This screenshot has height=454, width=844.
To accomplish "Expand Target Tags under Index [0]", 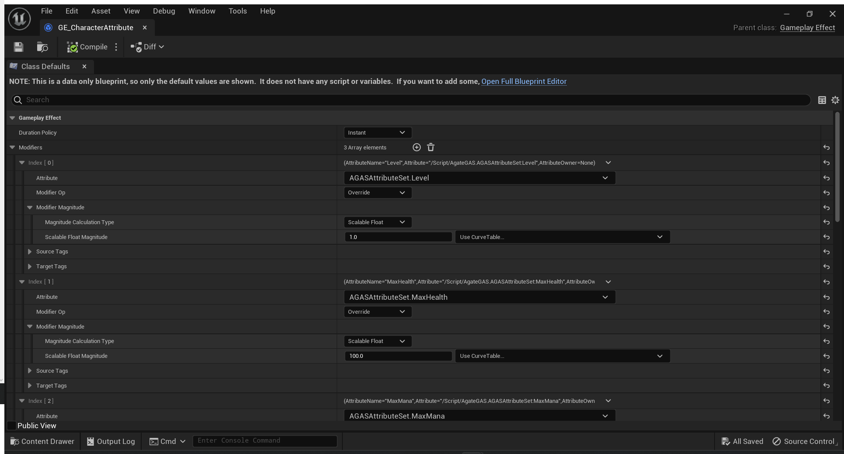I will click(x=30, y=267).
